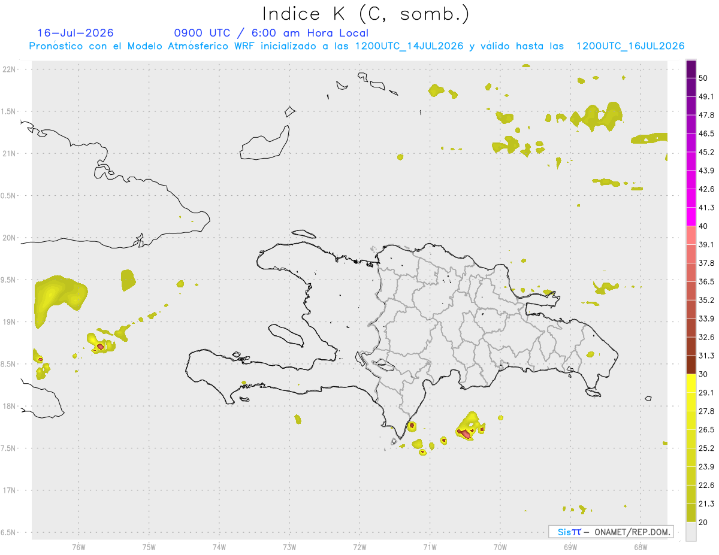The height and width of the screenshot is (555, 719).
Task: Click the salmon swatch between 39.1 and 40
Action: pos(691,235)
